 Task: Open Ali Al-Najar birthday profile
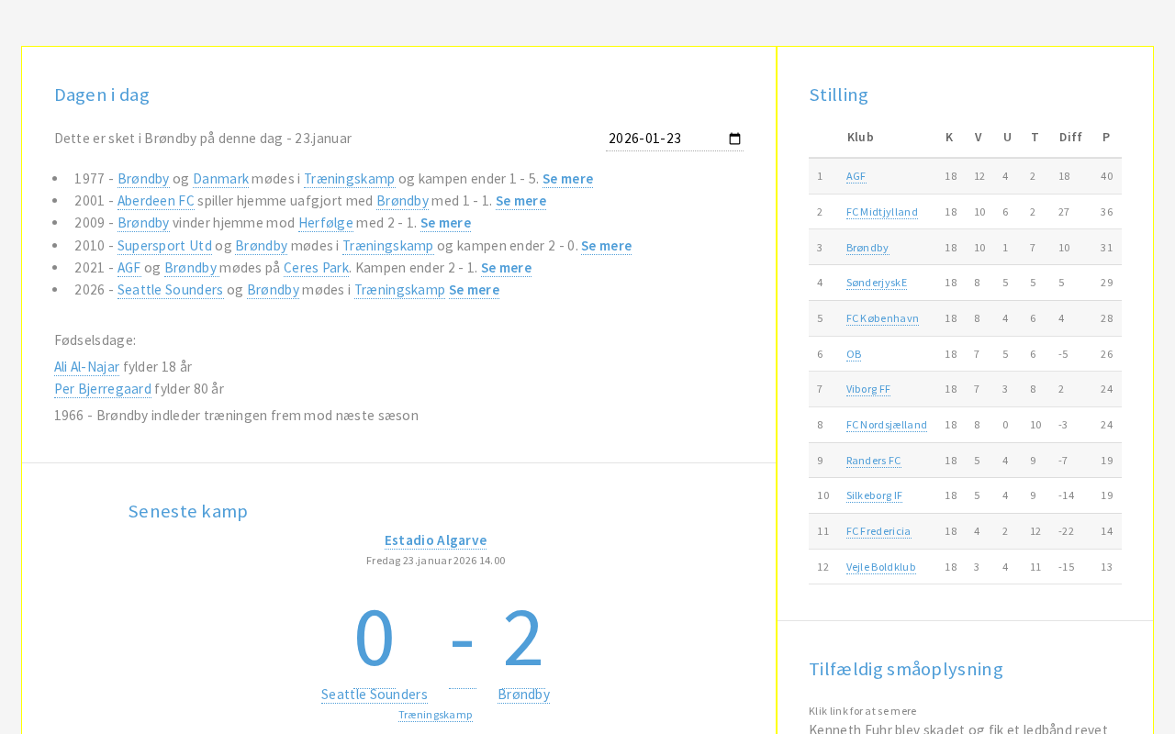click(86, 367)
